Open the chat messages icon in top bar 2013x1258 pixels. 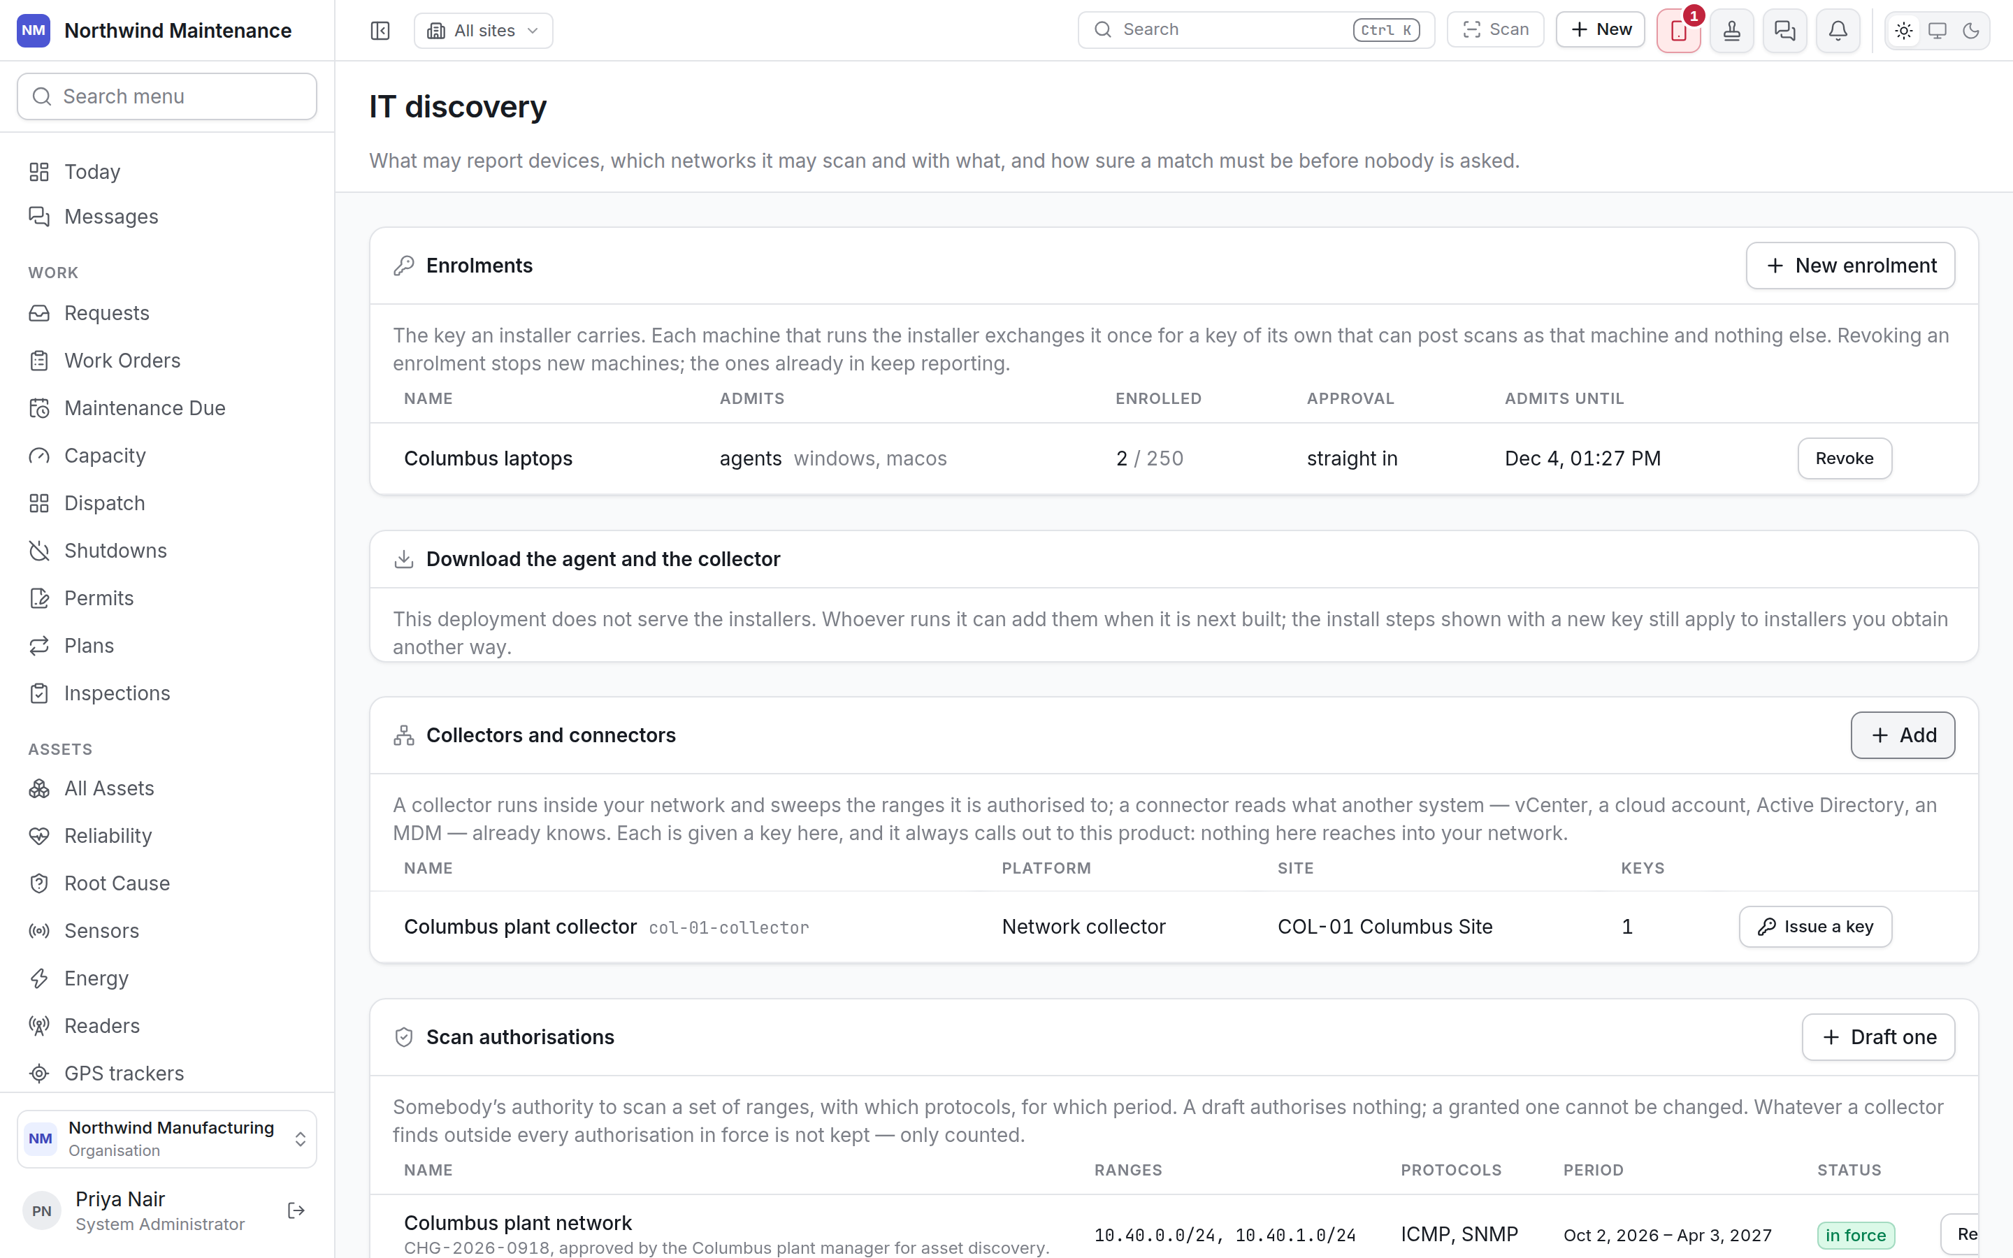click(1785, 31)
